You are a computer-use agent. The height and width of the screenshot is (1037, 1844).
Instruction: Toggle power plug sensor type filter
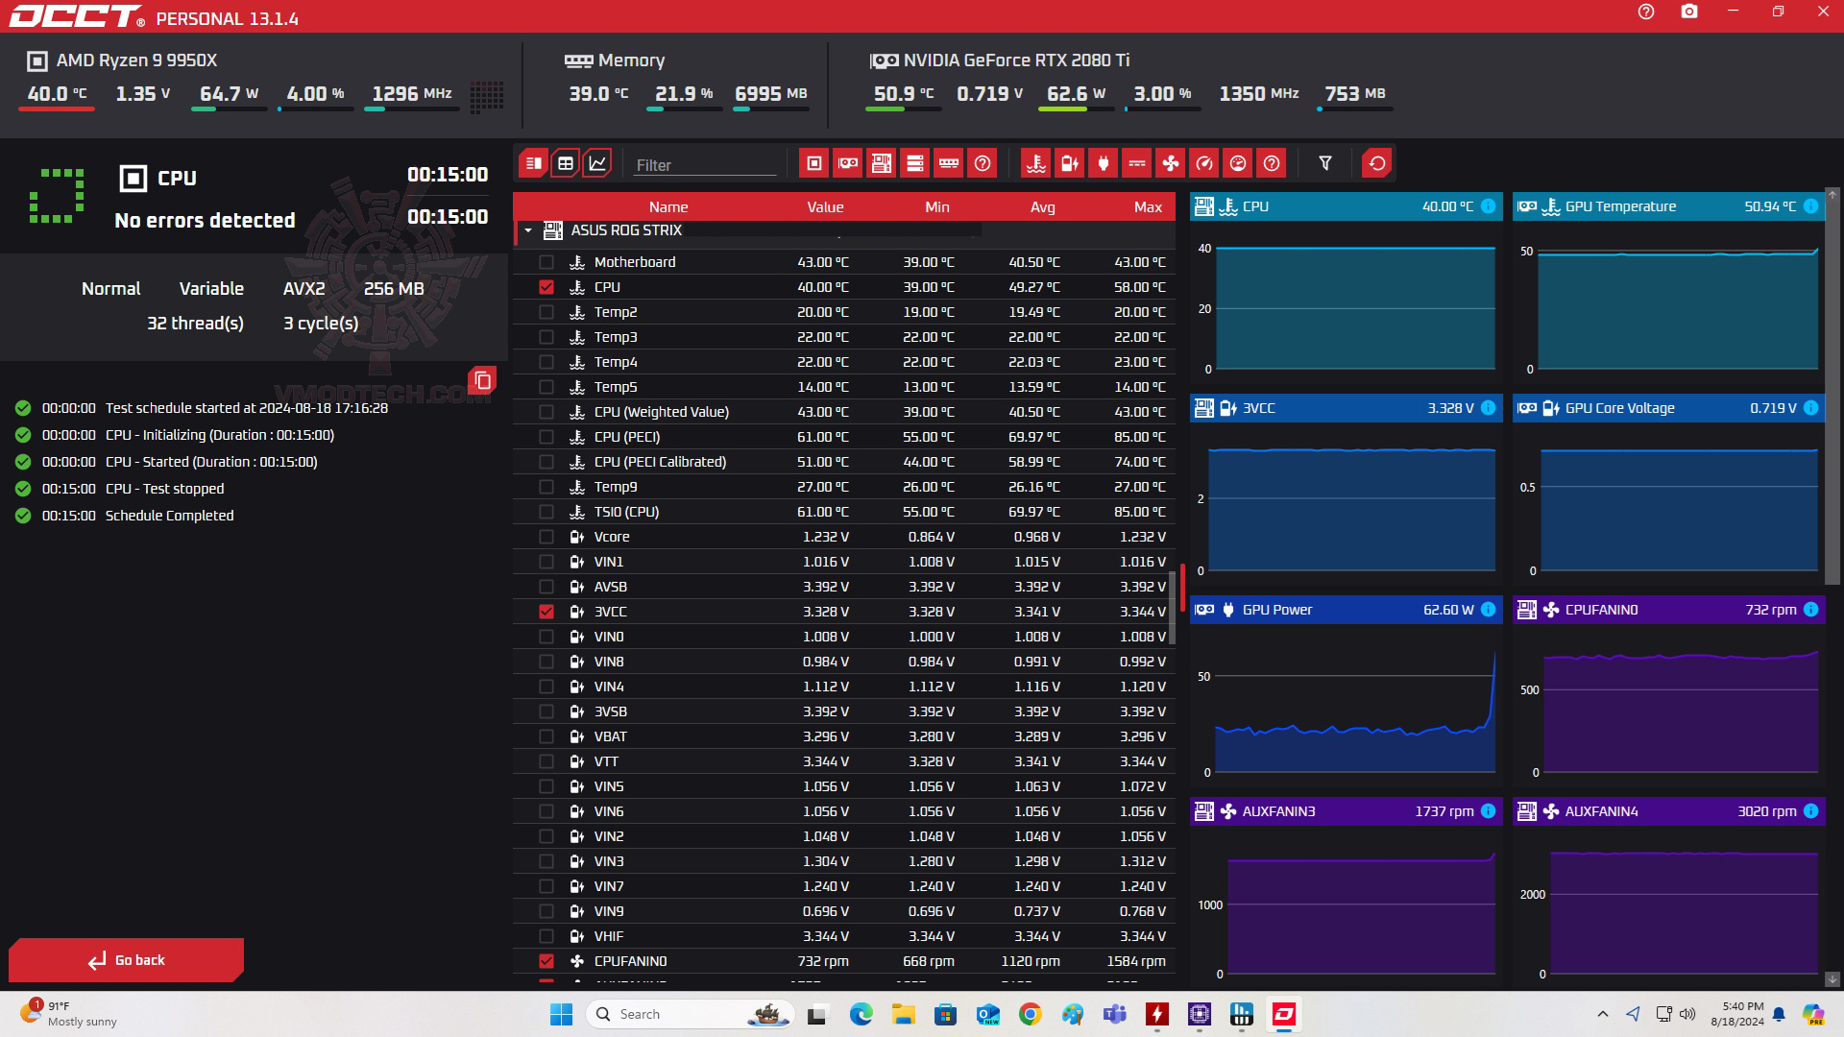1103,163
